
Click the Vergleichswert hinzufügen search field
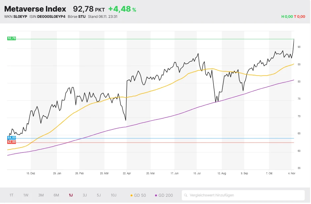[243, 195]
